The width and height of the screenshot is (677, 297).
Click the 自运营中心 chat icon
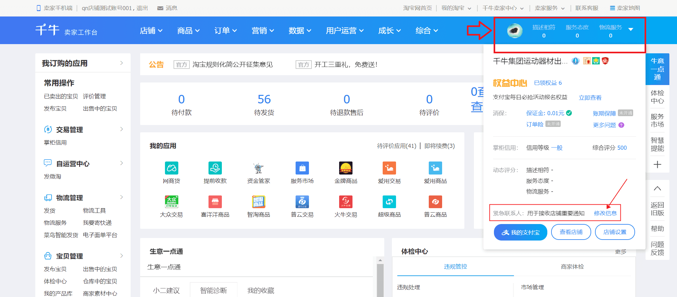(48, 163)
